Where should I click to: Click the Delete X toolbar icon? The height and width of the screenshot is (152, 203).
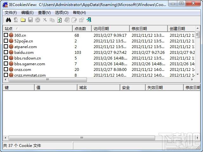pyautogui.click(x=45, y=20)
